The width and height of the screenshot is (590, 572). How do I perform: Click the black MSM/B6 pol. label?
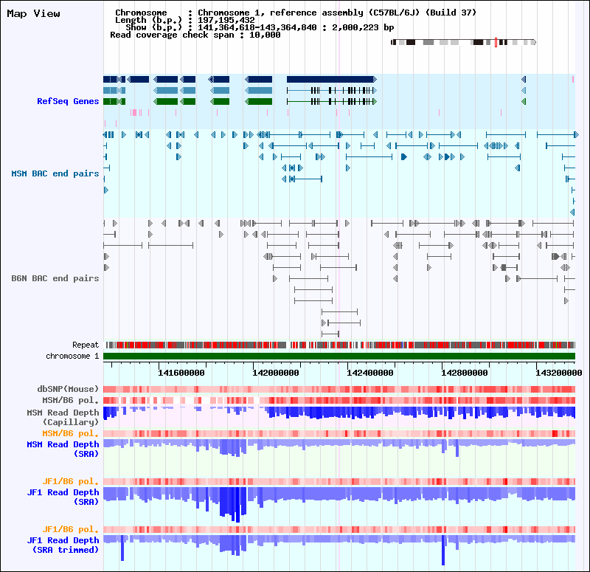pyautogui.click(x=70, y=400)
